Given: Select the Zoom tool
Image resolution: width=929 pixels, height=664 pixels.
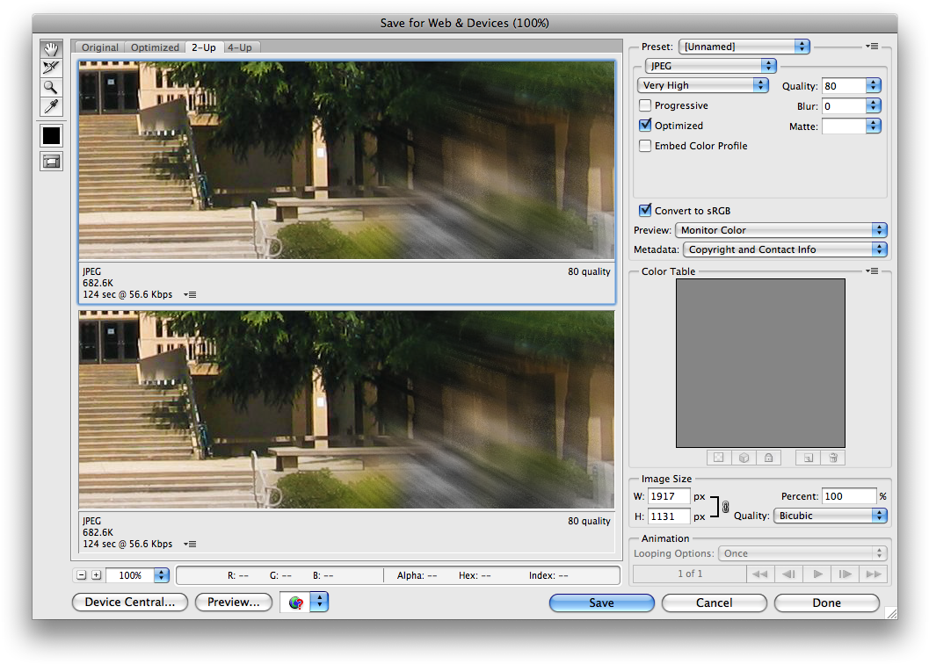Looking at the screenshot, I should [51, 87].
